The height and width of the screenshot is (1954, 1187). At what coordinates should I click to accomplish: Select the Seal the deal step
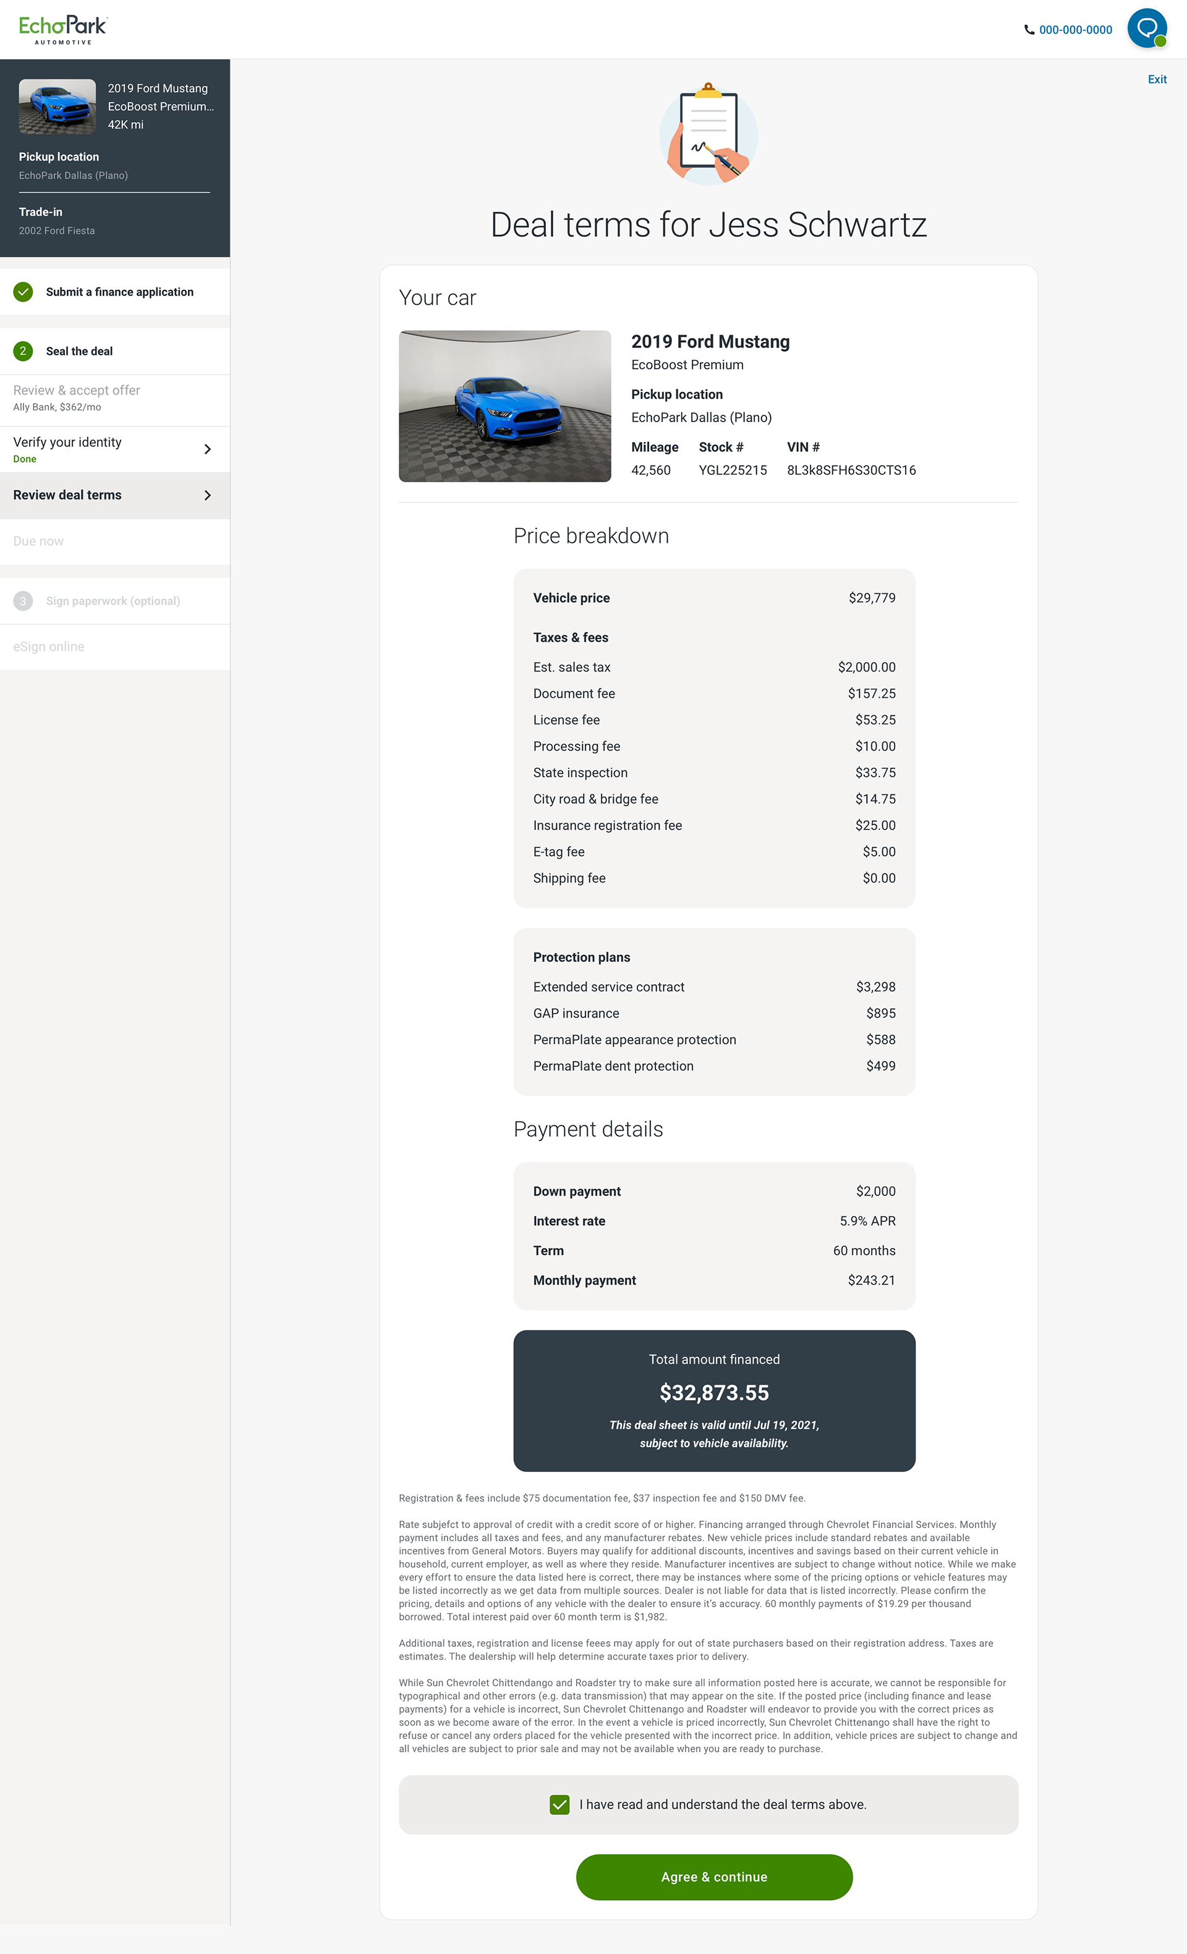(x=115, y=351)
